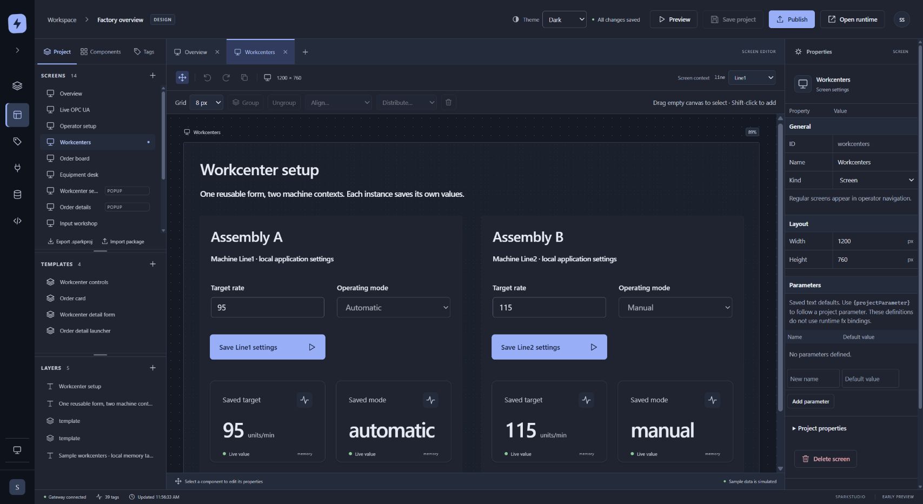Viewport: 923px width, 504px height.
Task: Add a new screen with plus icon
Action: (x=152, y=76)
